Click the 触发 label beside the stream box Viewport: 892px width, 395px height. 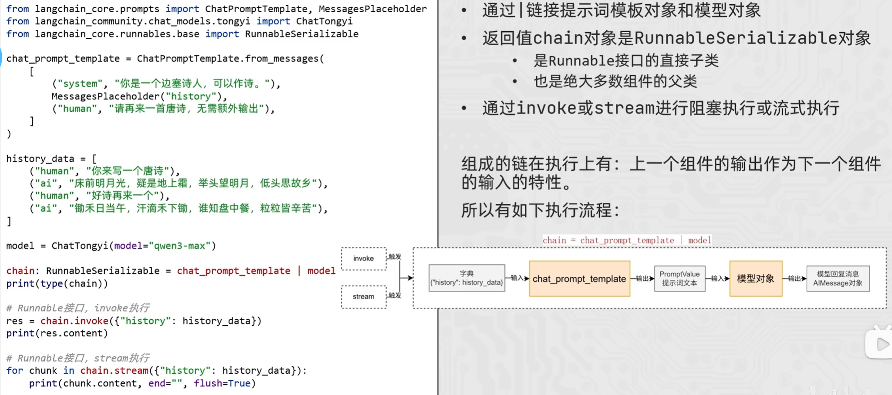pos(395,295)
